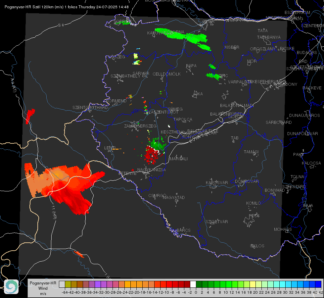Click the 'SARBOGARD' city label
Image resolution: width=324 pixels, height=298 pixels.
pos(279,123)
